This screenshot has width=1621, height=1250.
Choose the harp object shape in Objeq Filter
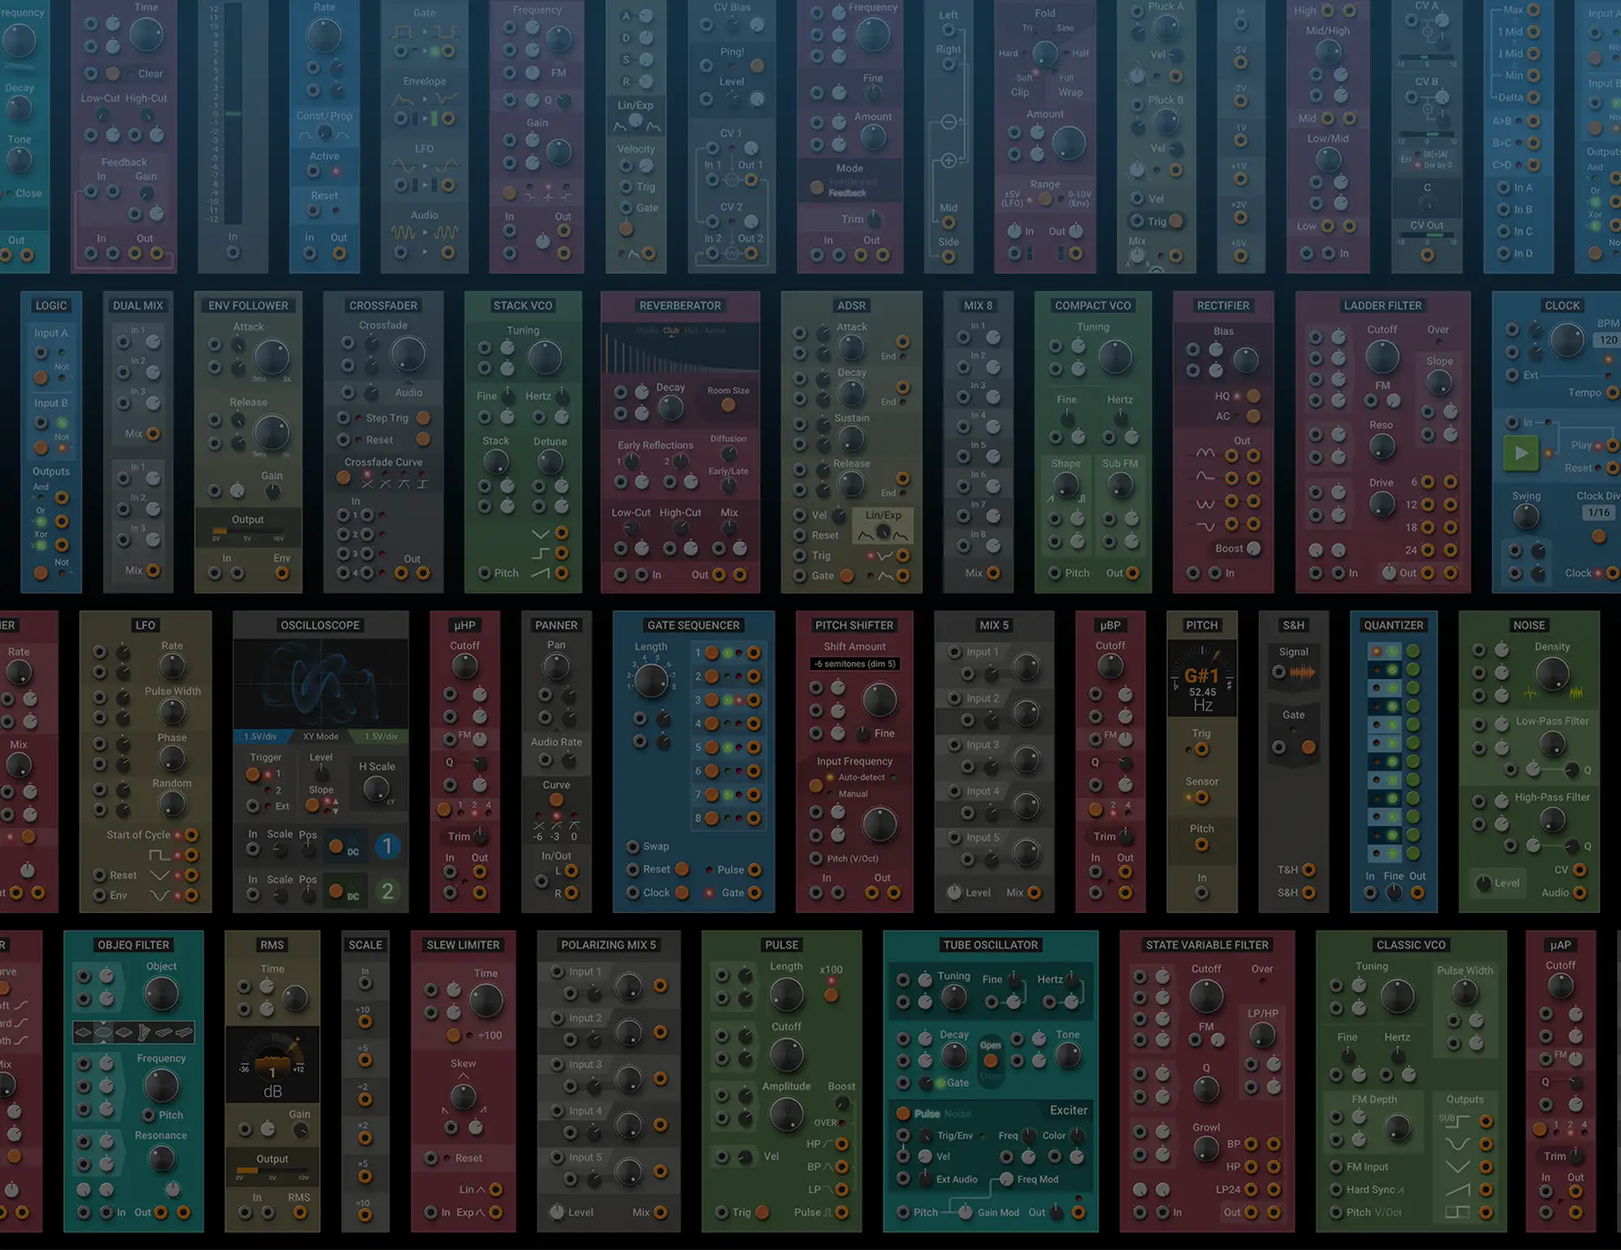click(144, 1032)
